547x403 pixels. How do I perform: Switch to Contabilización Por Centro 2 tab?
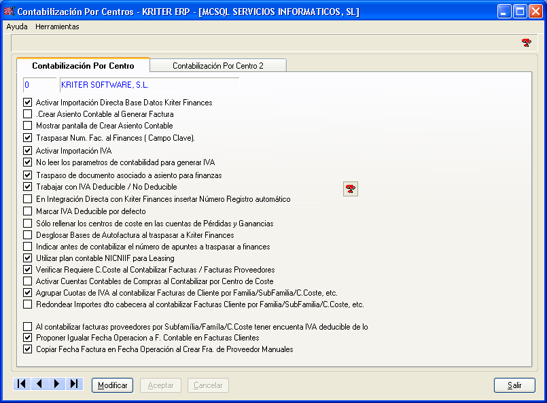pyautogui.click(x=218, y=66)
